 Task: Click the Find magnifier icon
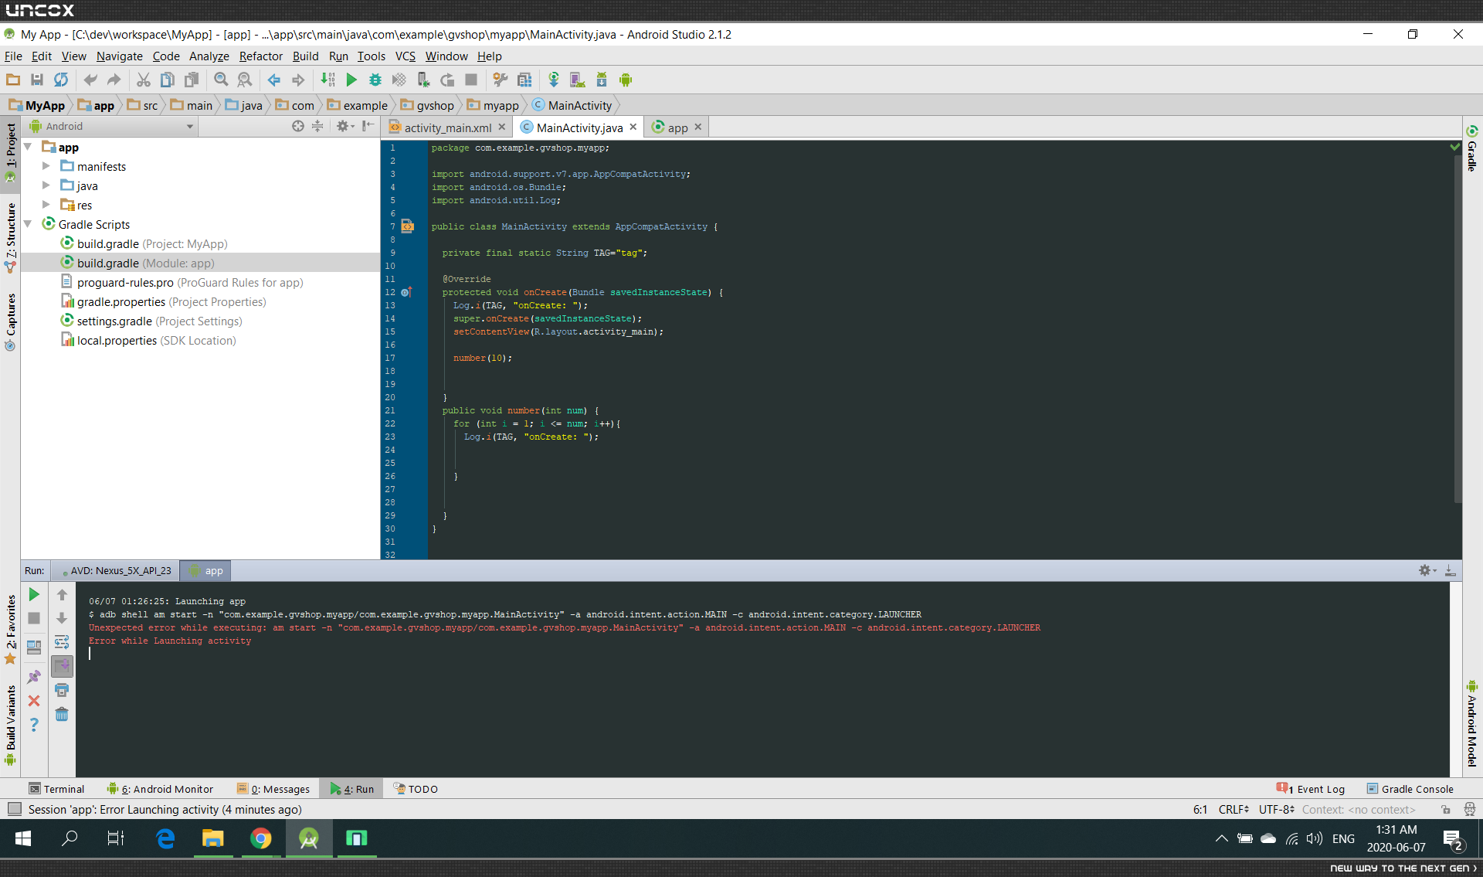pos(221,80)
